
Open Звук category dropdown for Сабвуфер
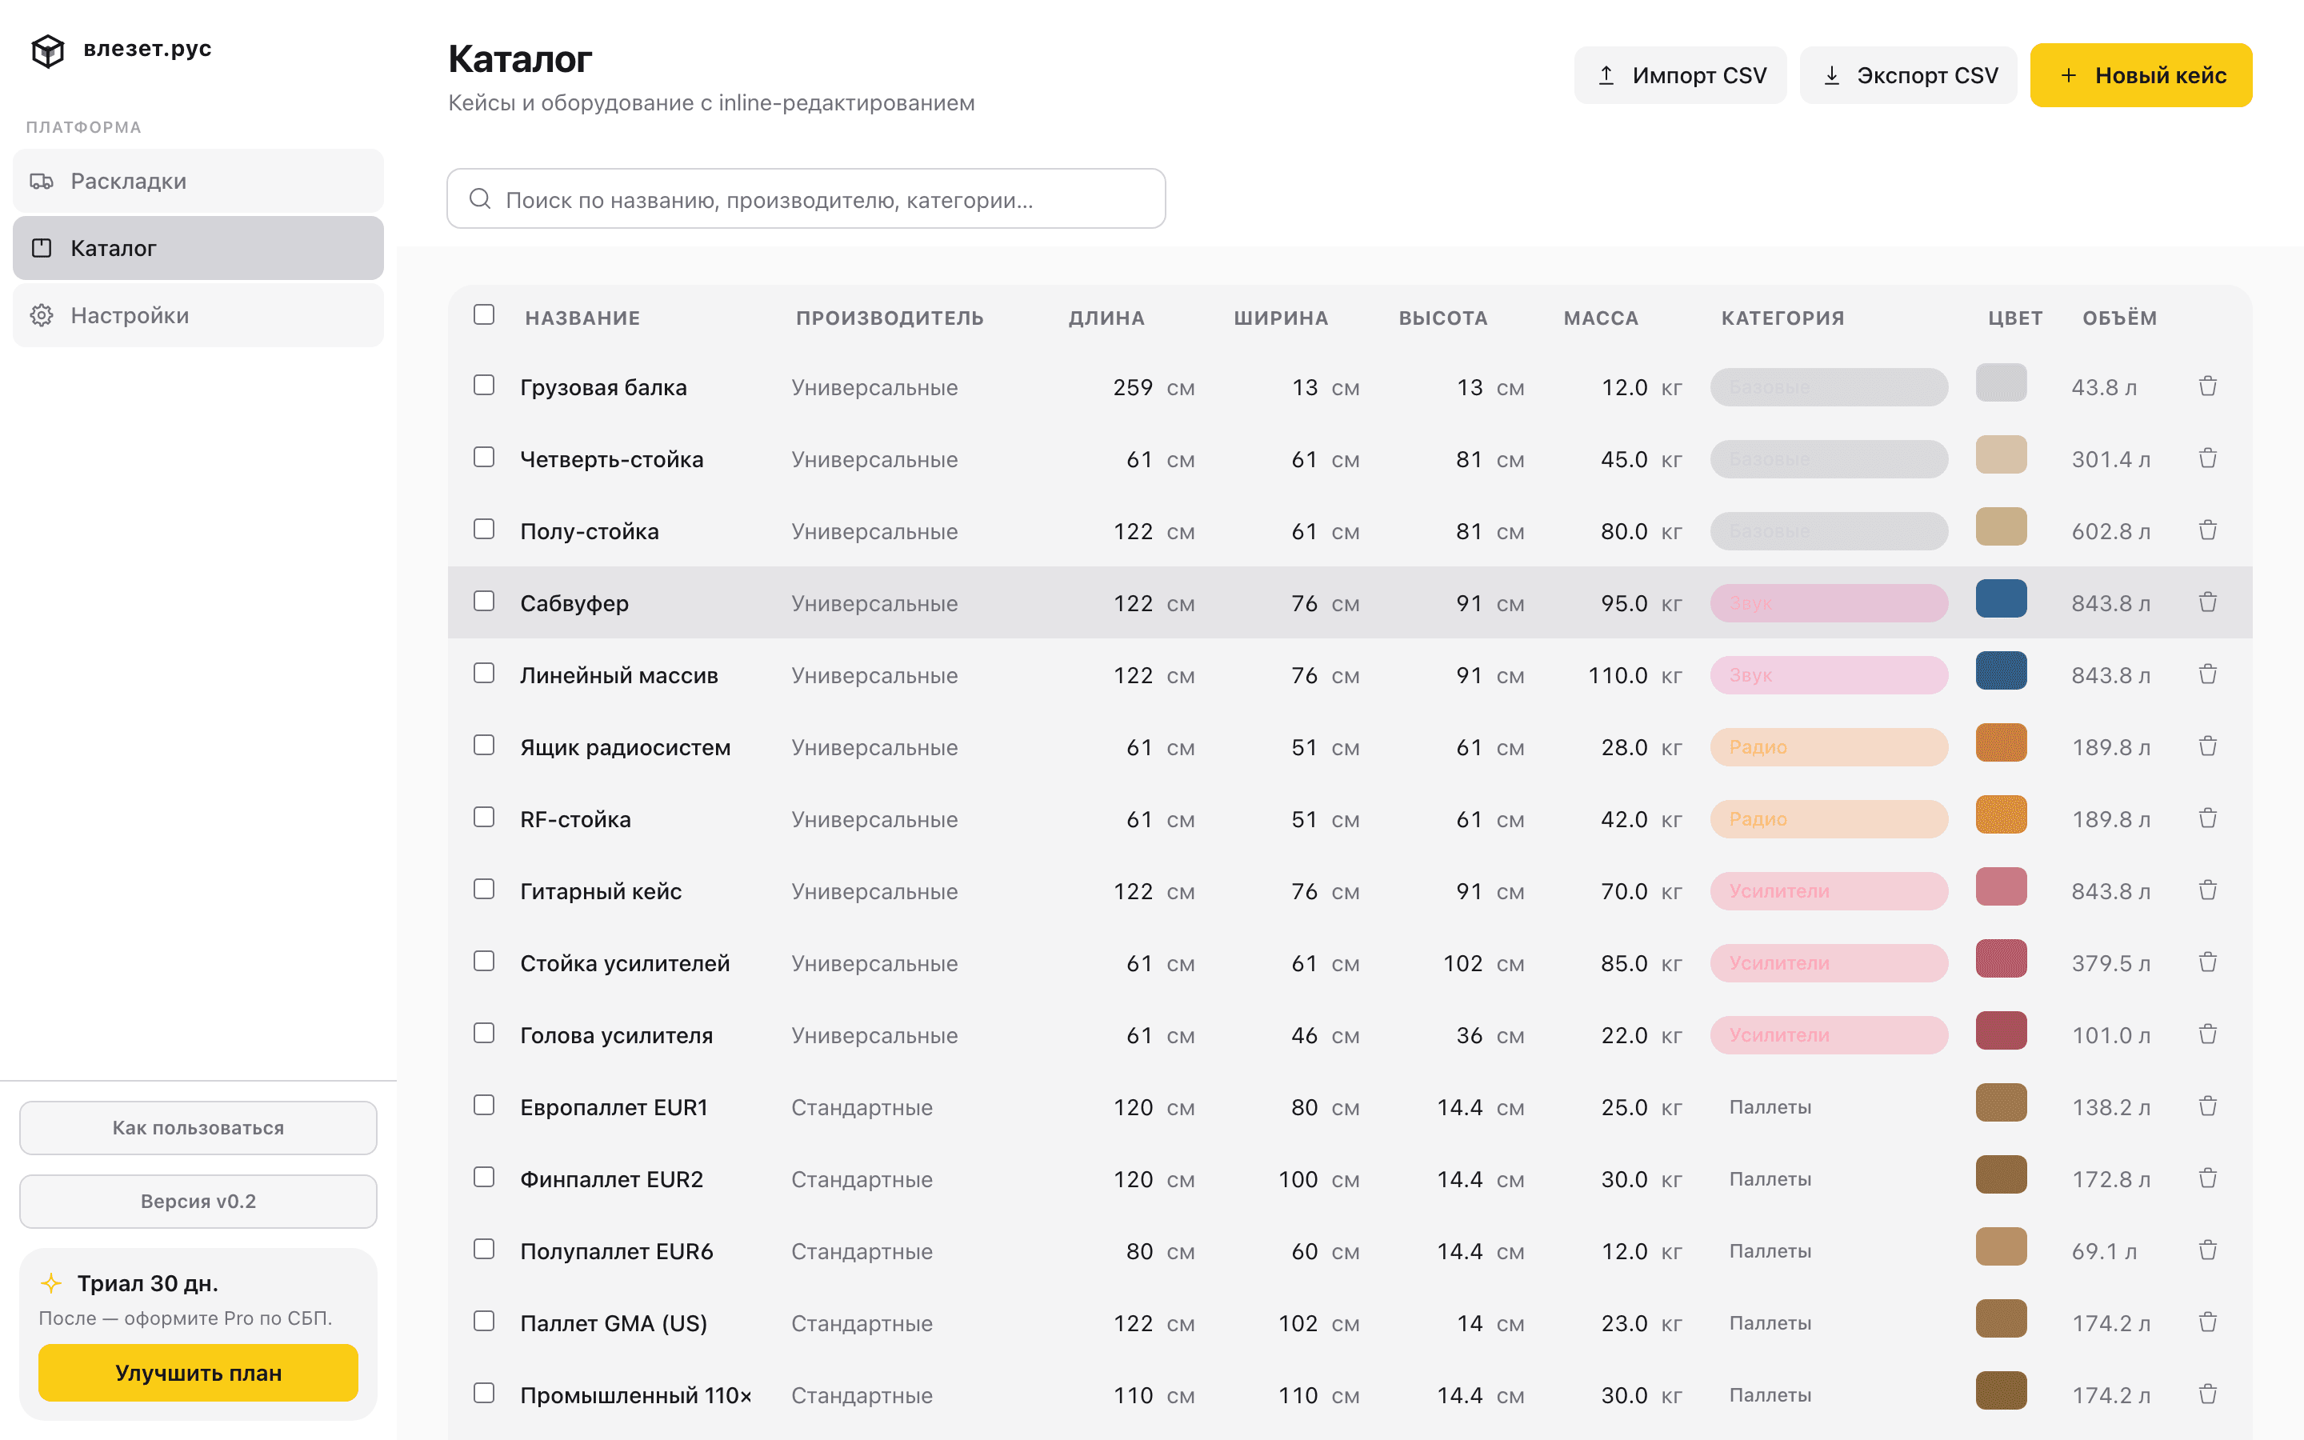point(1829,603)
